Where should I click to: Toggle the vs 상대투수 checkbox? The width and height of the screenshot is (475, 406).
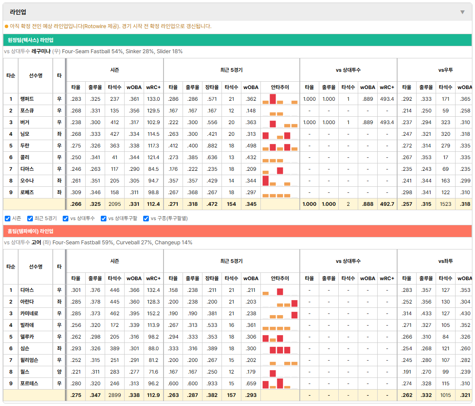65,219
